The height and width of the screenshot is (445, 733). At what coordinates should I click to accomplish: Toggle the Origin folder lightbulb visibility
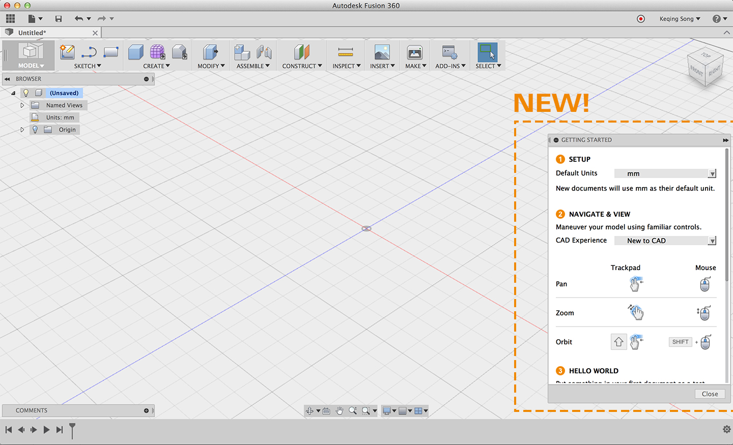[35, 130]
